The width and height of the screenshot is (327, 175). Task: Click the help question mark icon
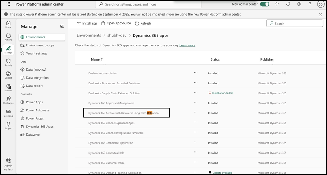(x=310, y=4)
